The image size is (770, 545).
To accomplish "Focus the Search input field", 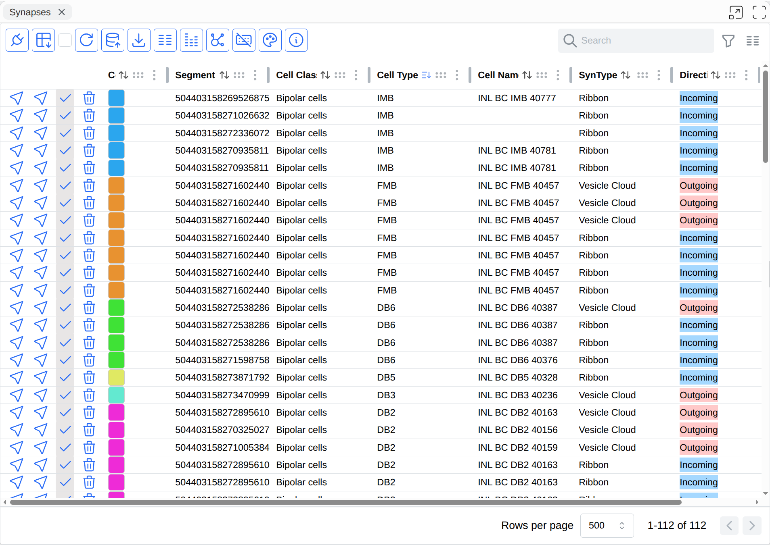I will click(x=636, y=40).
